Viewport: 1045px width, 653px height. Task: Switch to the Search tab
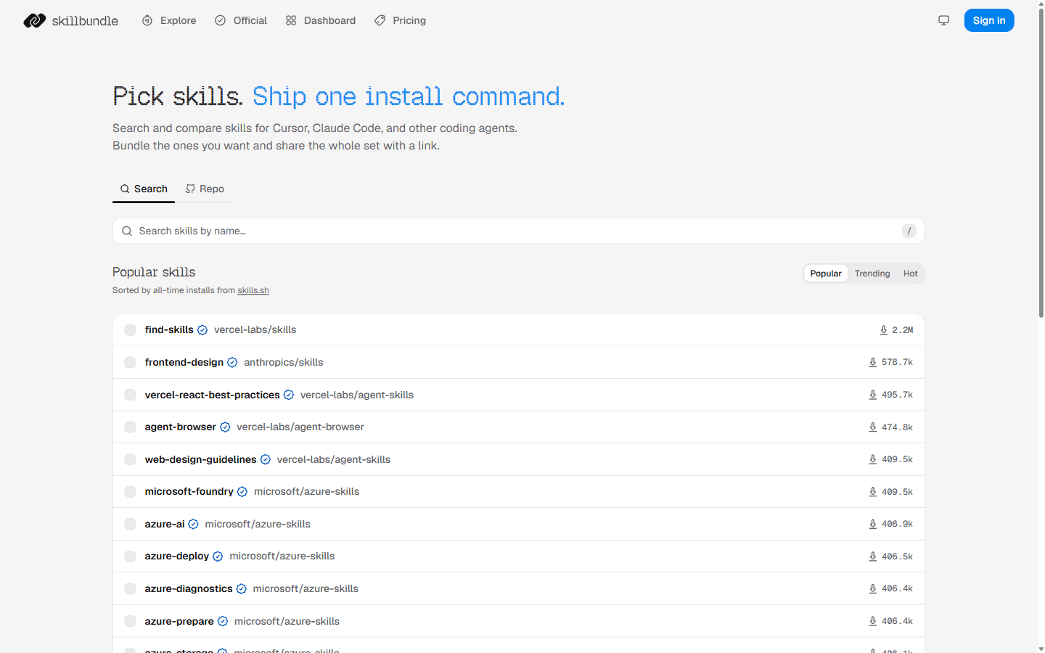click(144, 189)
